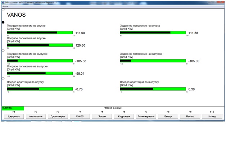
Task: Click the Заданное положение на впуске bar
Action: pos(153,32)
